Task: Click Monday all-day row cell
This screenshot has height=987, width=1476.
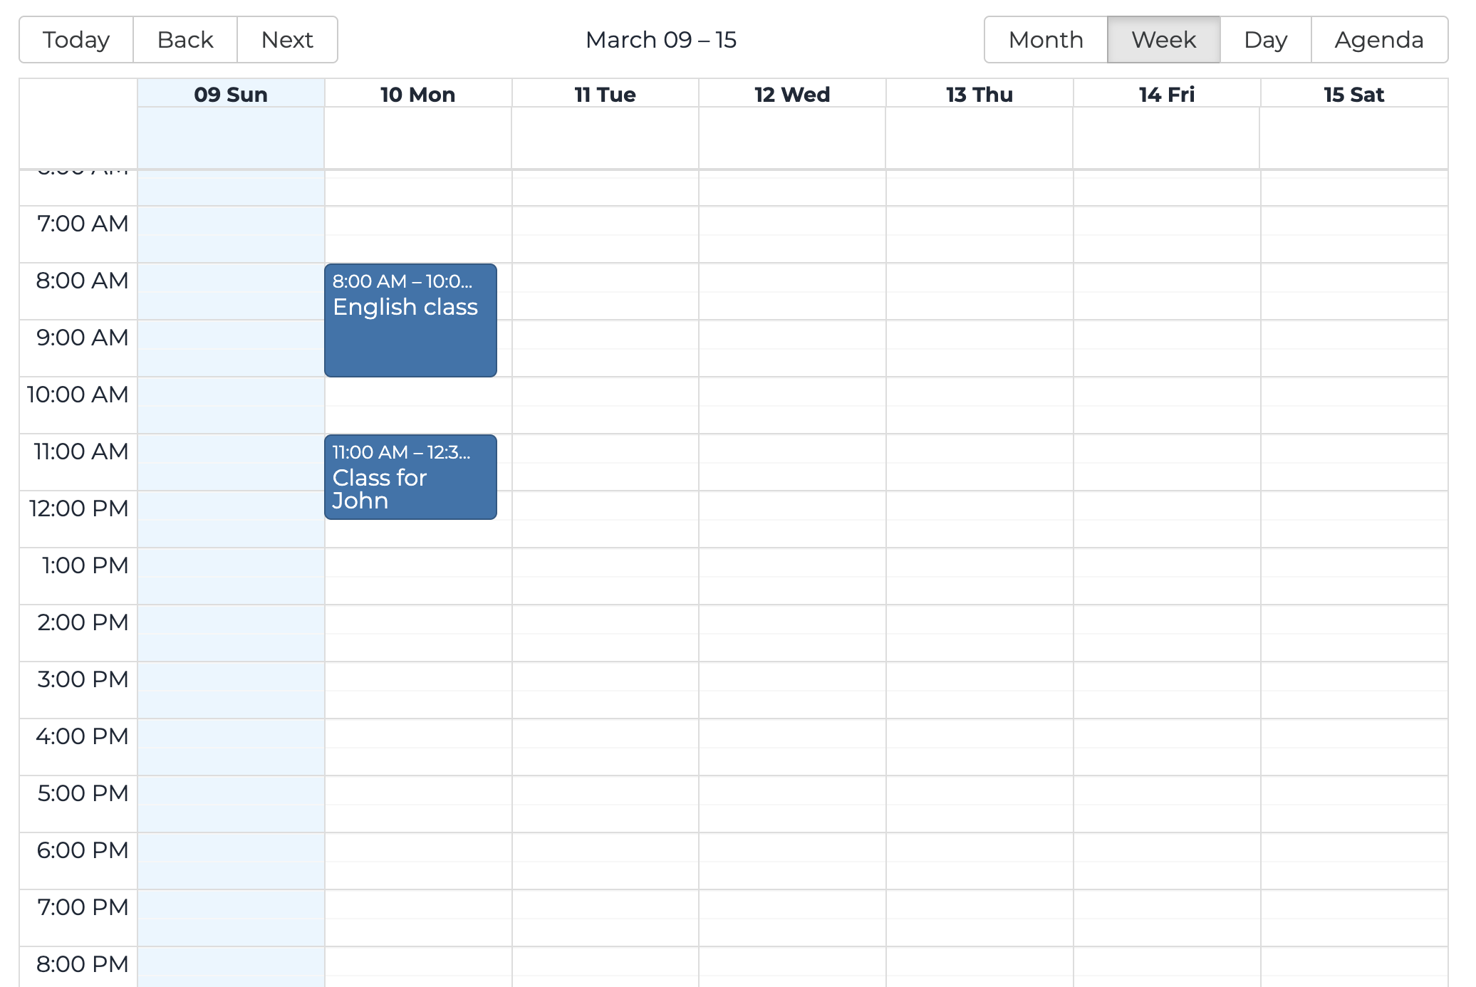Action: tap(417, 138)
